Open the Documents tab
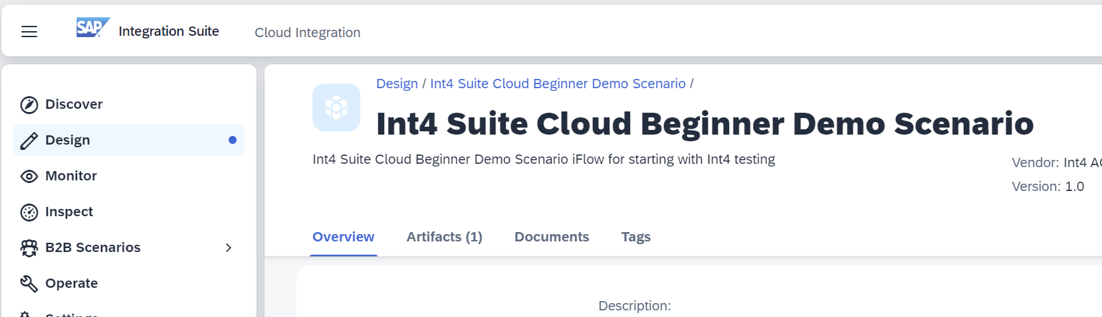This screenshot has width=1102, height=317. (552, 237)
